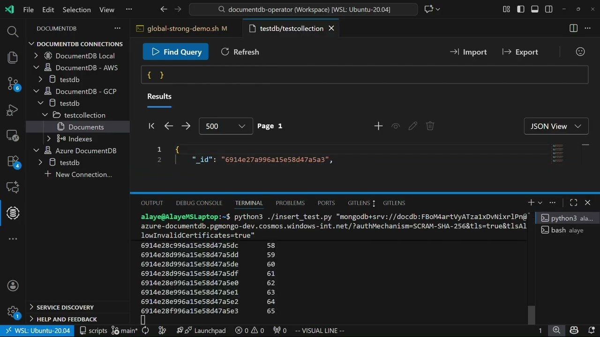
Task: Close the testdb/testcollection tab
Action: pos(331,29)
